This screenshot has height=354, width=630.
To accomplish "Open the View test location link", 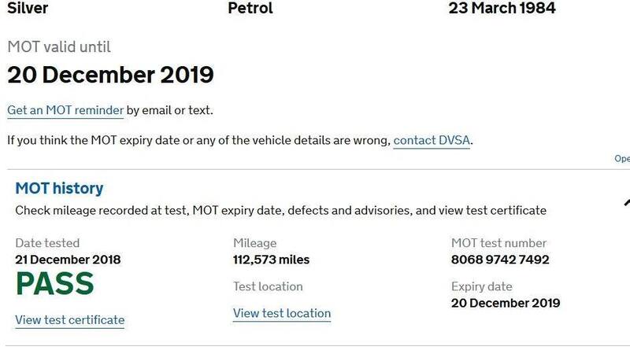I will (282, 313).
